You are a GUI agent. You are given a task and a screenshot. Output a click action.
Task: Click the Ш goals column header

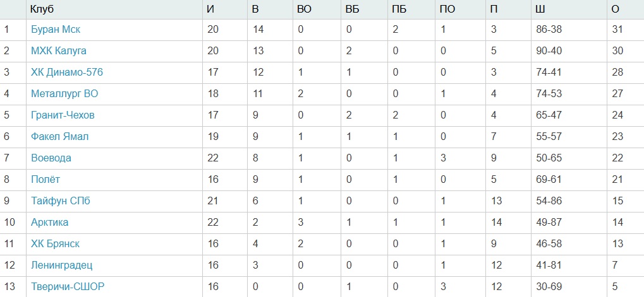(539, 9)
